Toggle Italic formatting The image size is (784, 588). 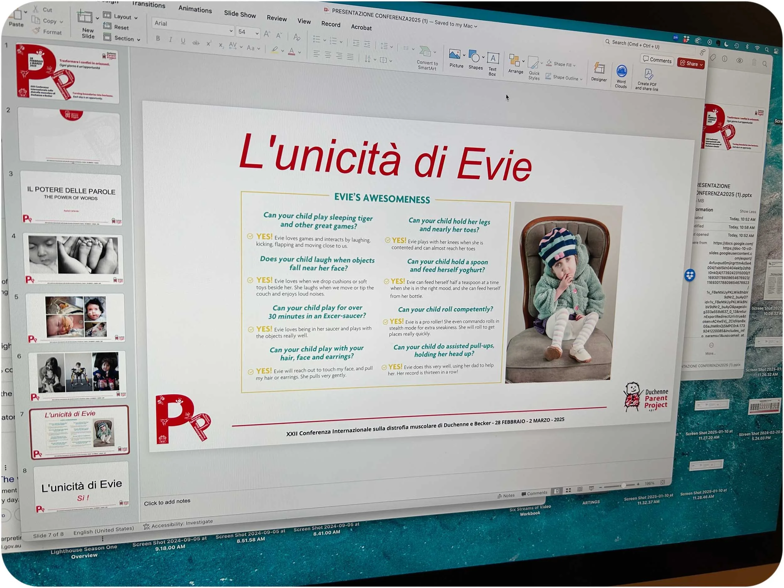[171, 40]
